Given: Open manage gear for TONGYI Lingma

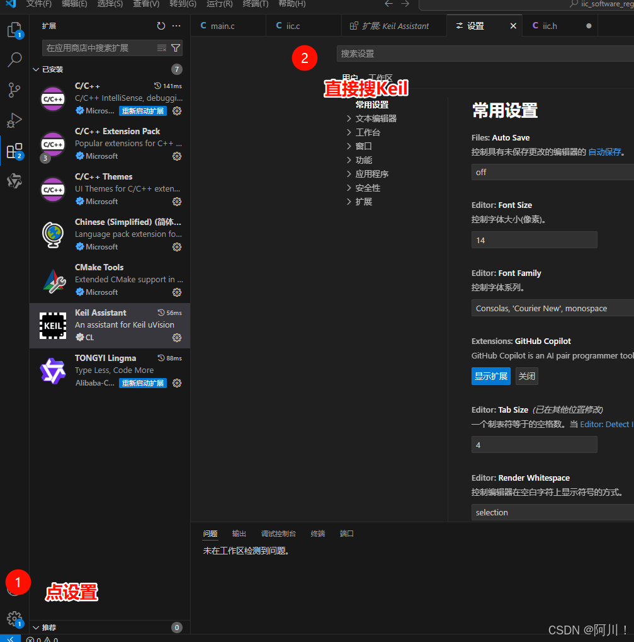Looking at the screenshot, I should [x=177, y=383].
